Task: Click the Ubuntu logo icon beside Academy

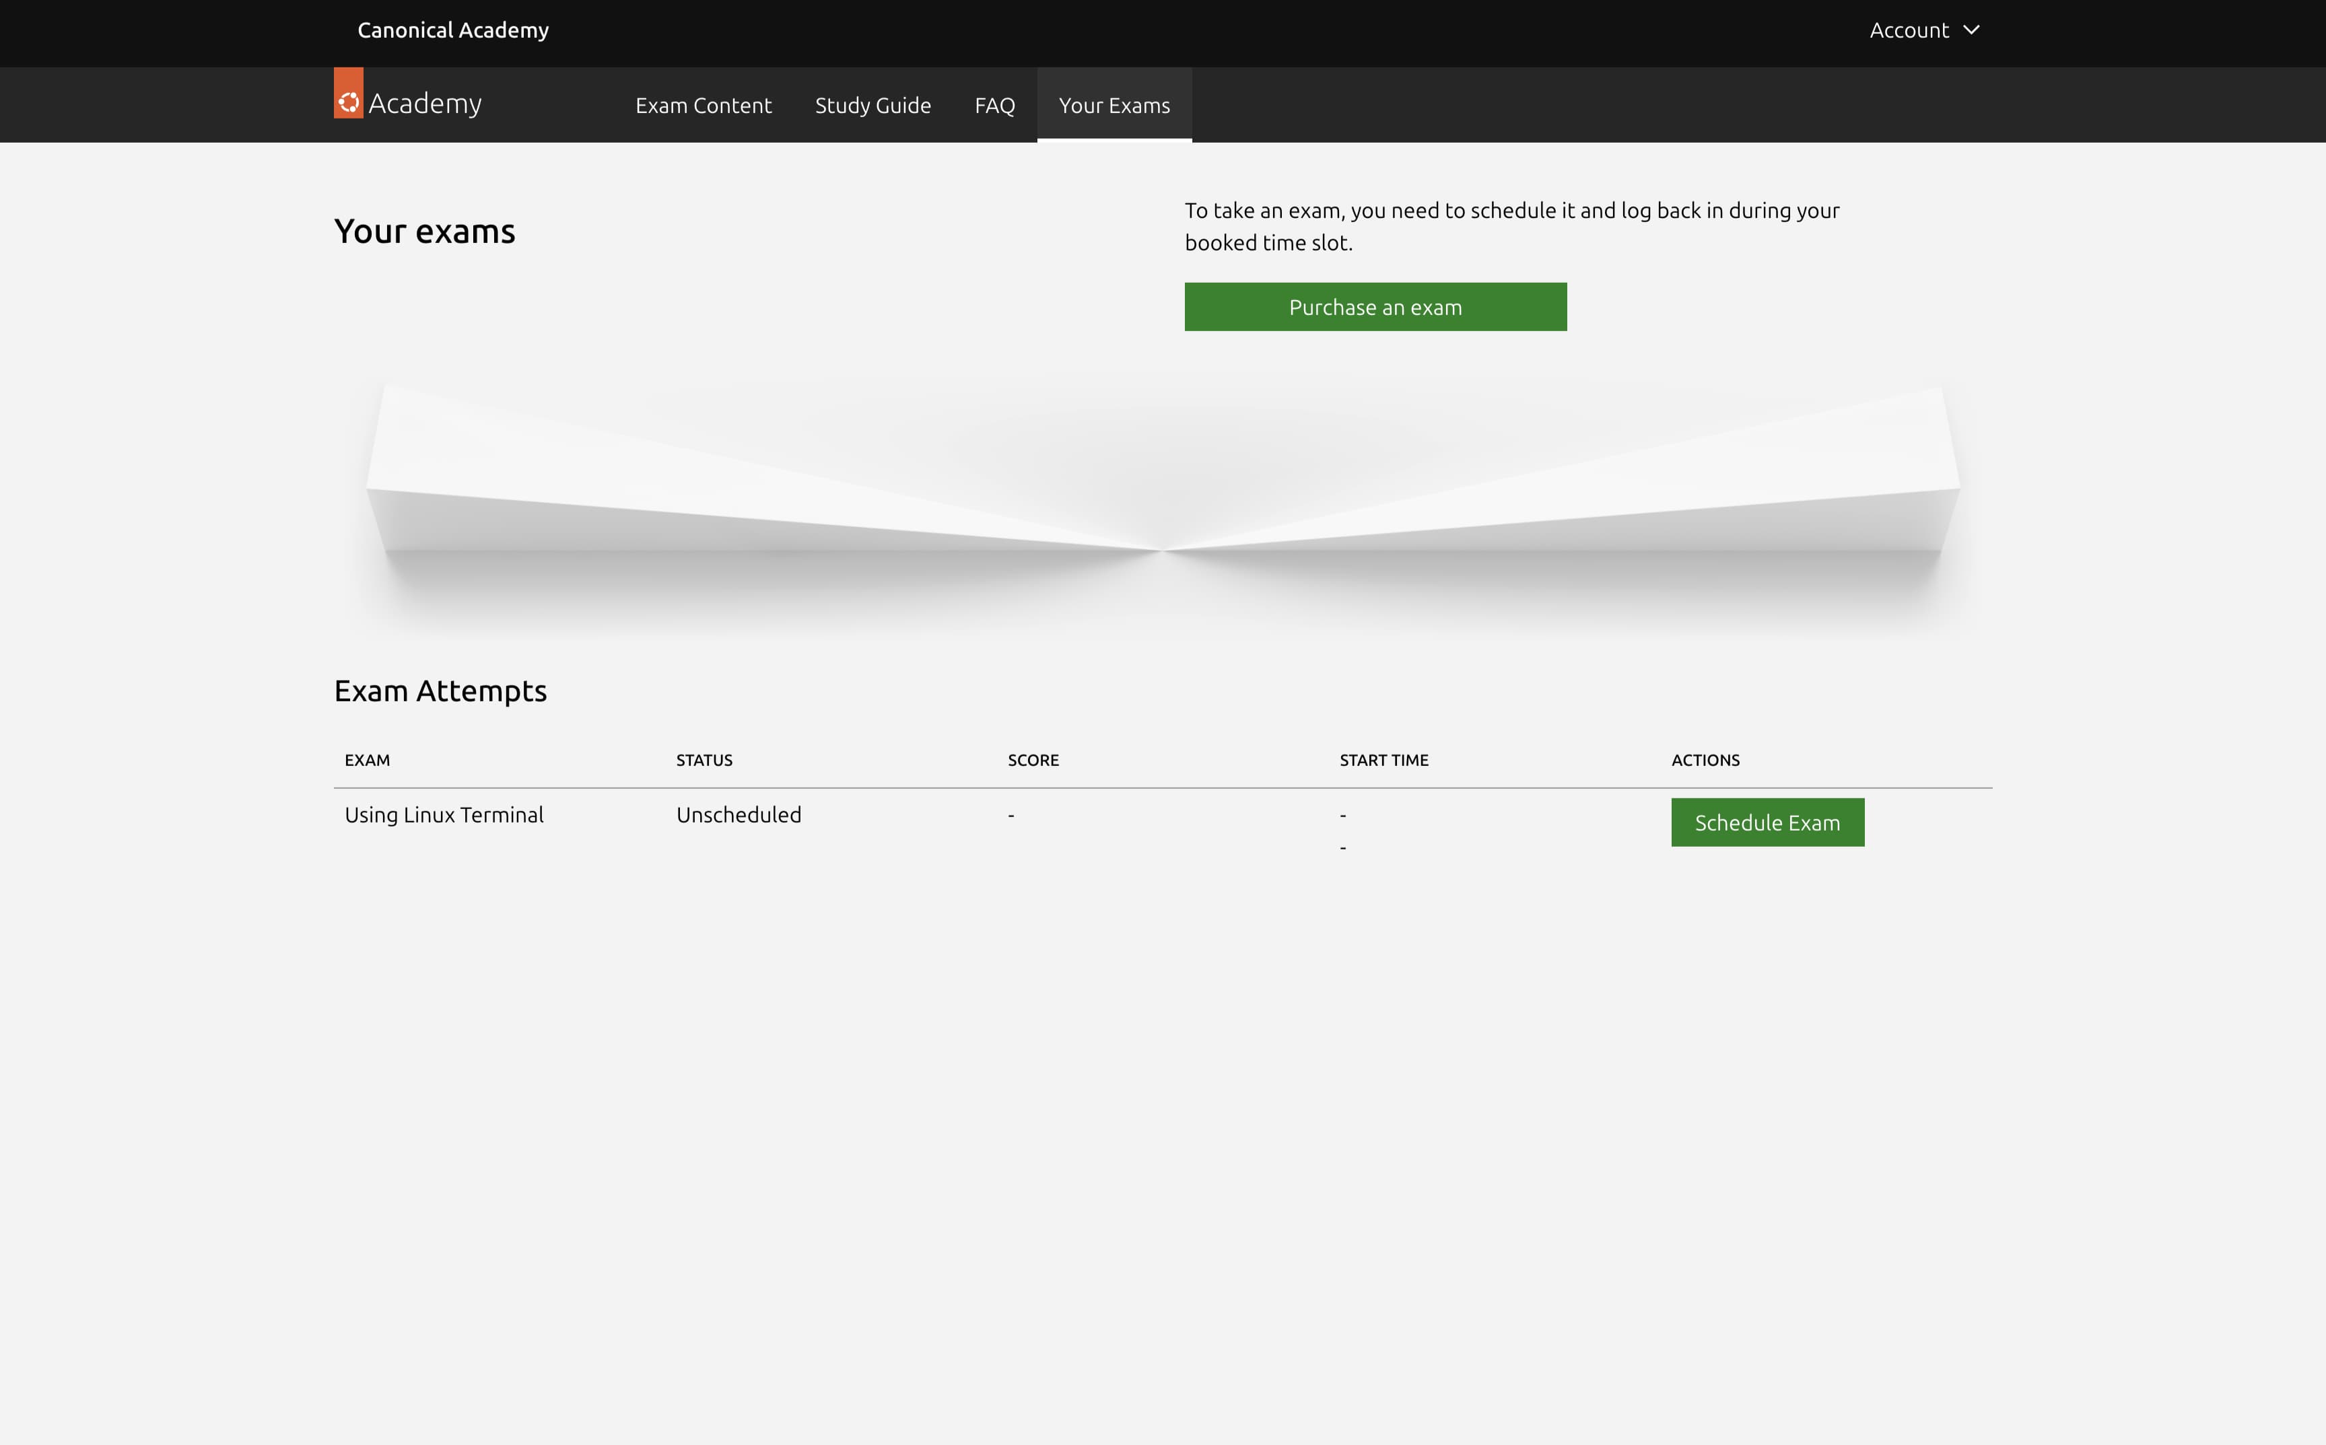Action: (x=348, y=94)
